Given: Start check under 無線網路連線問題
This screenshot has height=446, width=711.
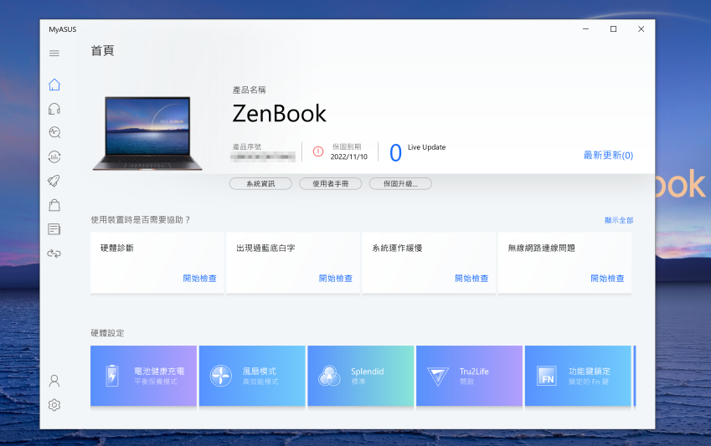Looking at the screenshot, I should click(x=607, y=279).
